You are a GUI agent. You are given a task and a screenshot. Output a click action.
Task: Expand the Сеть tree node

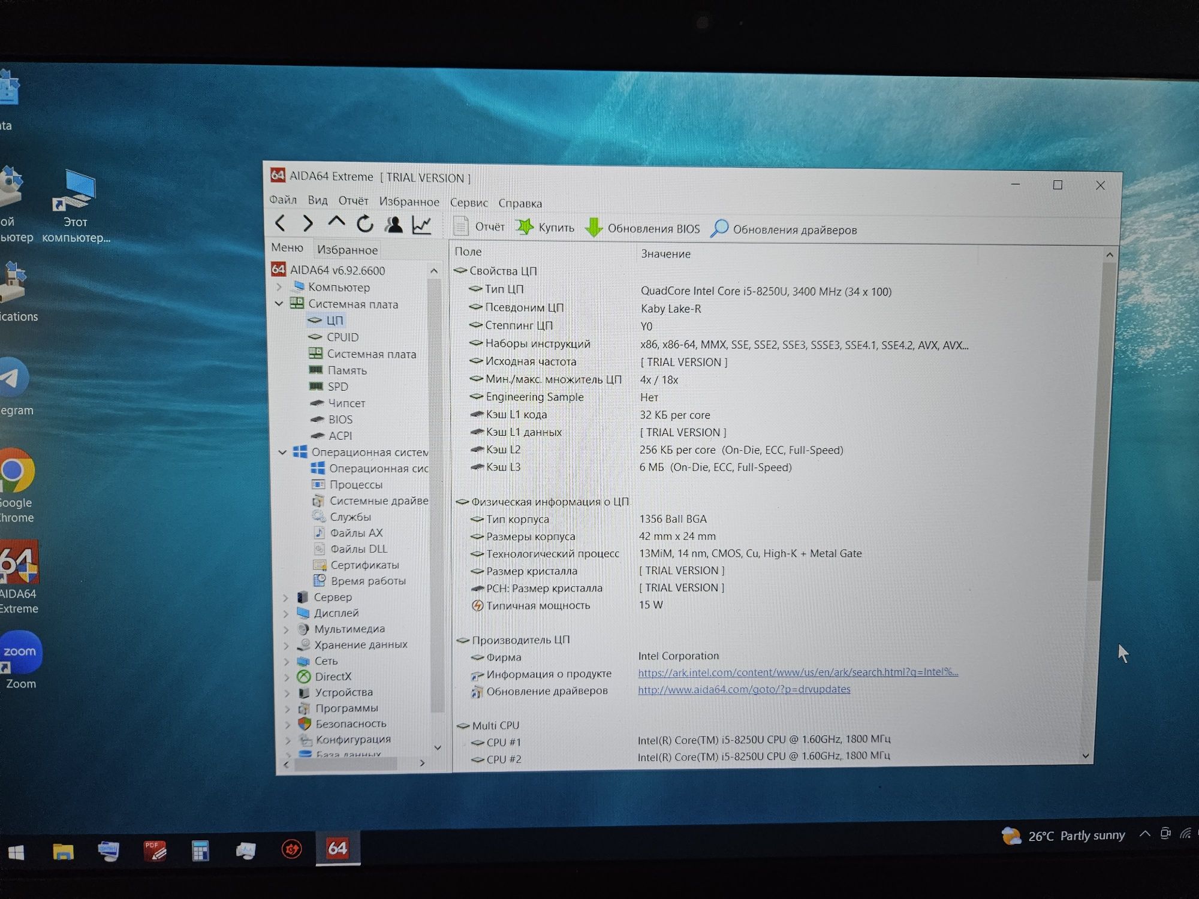click(x=287, y=661)
